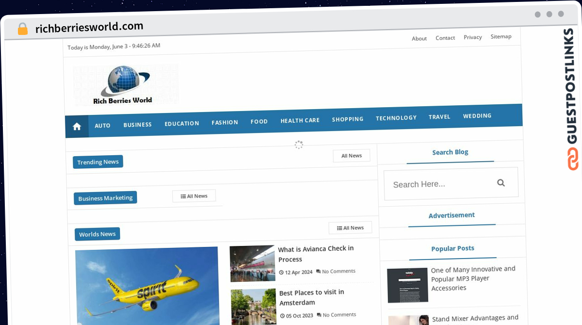Click the 'Today is Monday, June 3' date text

coord(114,47)
